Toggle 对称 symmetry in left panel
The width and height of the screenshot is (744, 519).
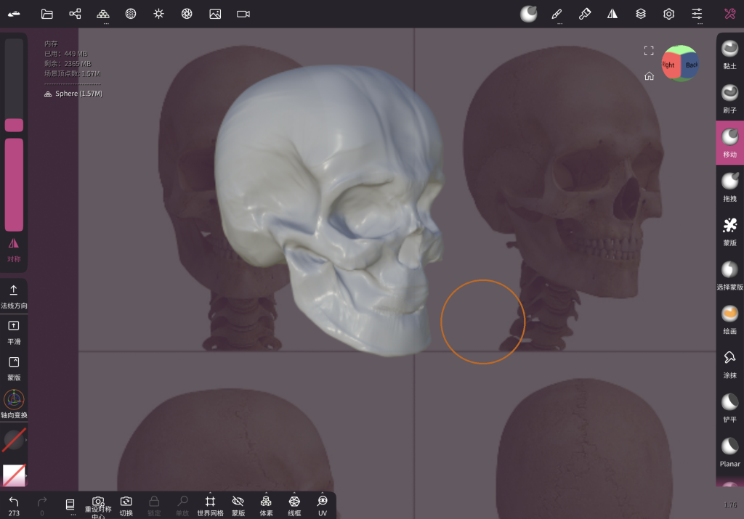click(x=14, y=250)
